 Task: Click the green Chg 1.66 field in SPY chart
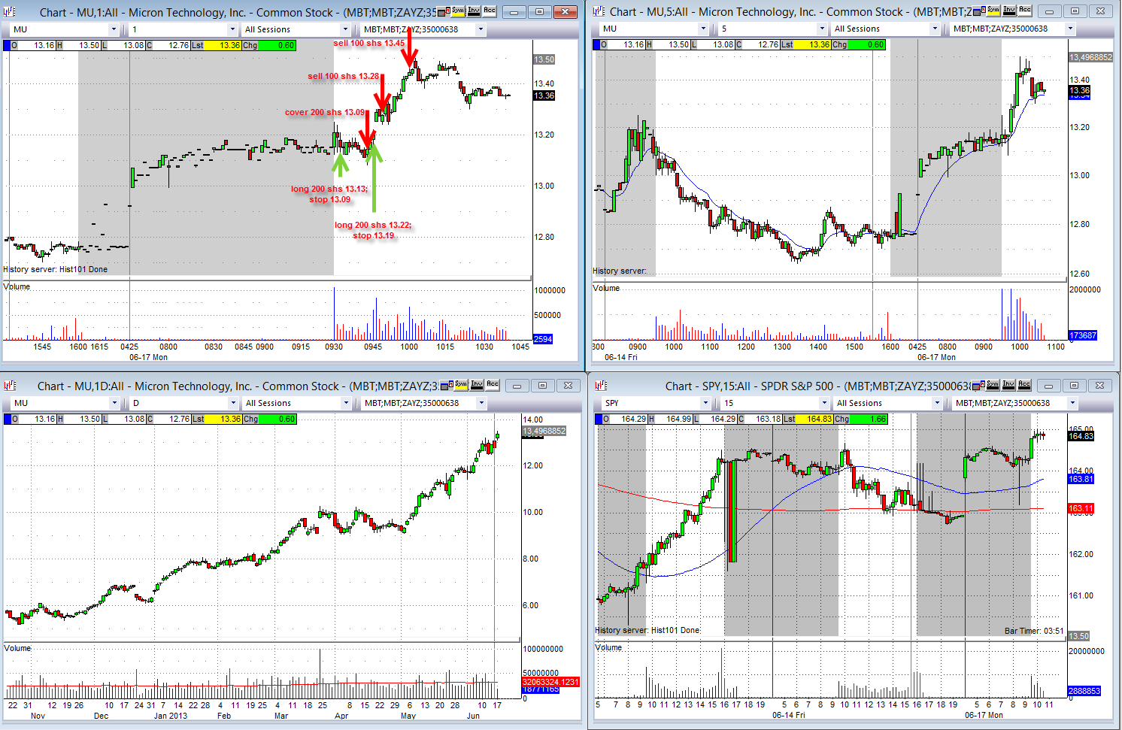point(869,419)
